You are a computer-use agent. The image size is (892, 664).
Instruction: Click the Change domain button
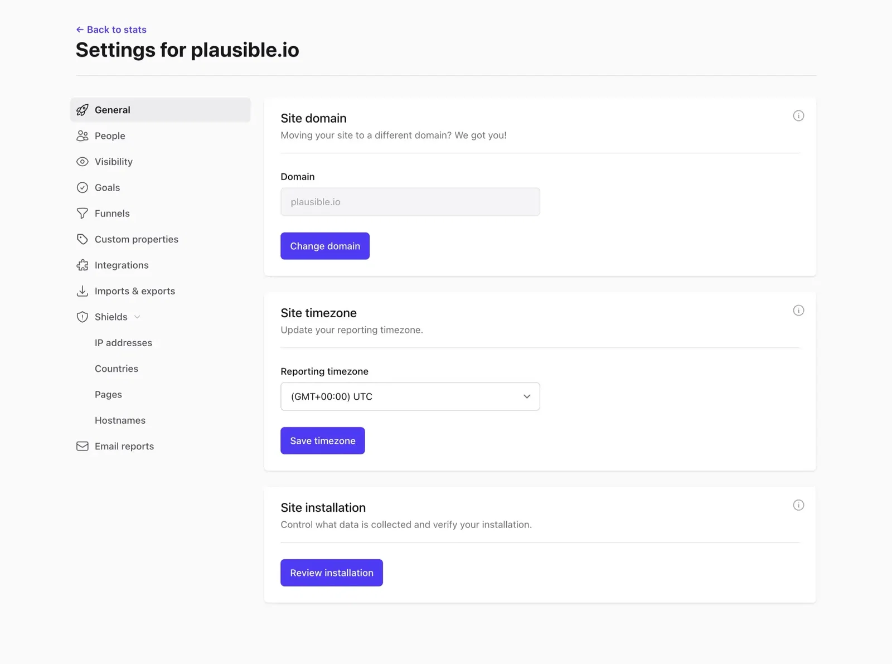tap(325, 246)
